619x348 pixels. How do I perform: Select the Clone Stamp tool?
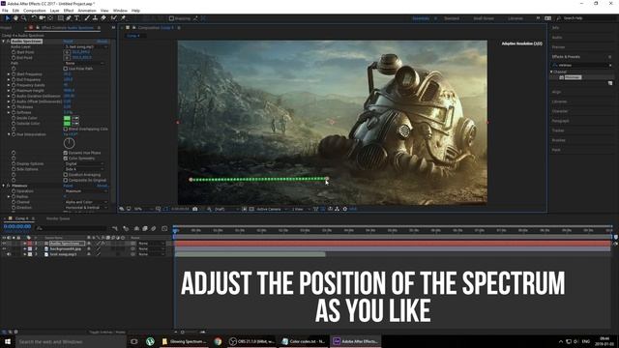[95, 18]
